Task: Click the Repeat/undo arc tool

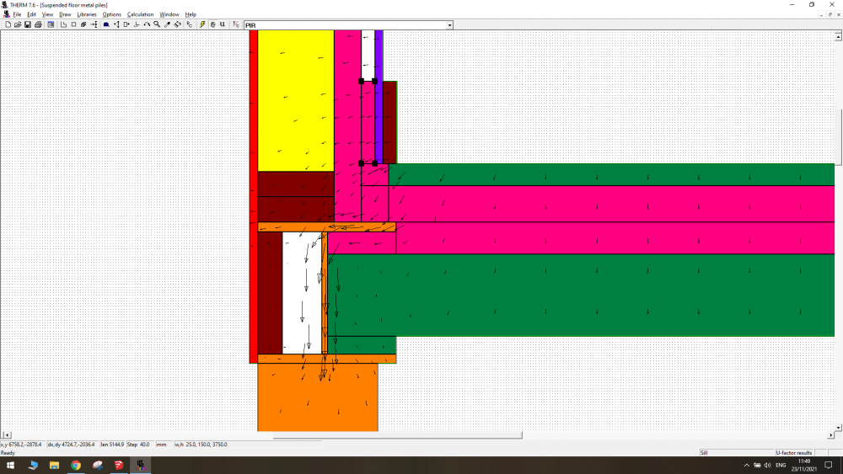Action: (147, 24)
